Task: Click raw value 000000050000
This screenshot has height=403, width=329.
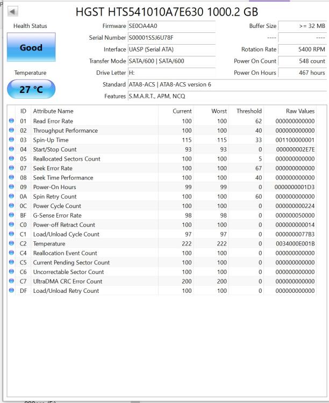Action: pos(295,215)
